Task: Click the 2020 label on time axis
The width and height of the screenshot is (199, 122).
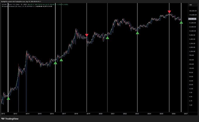Action: 100,114
